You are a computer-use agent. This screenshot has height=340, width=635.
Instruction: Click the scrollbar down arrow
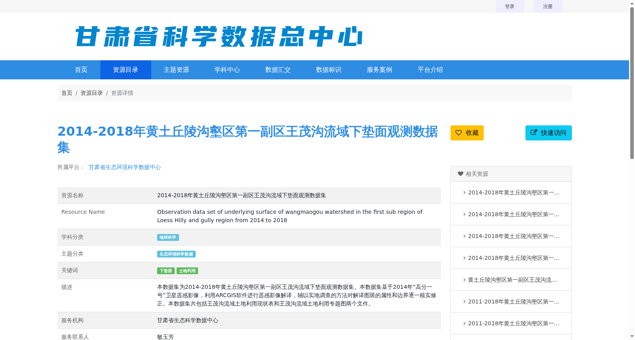(632, 337)
